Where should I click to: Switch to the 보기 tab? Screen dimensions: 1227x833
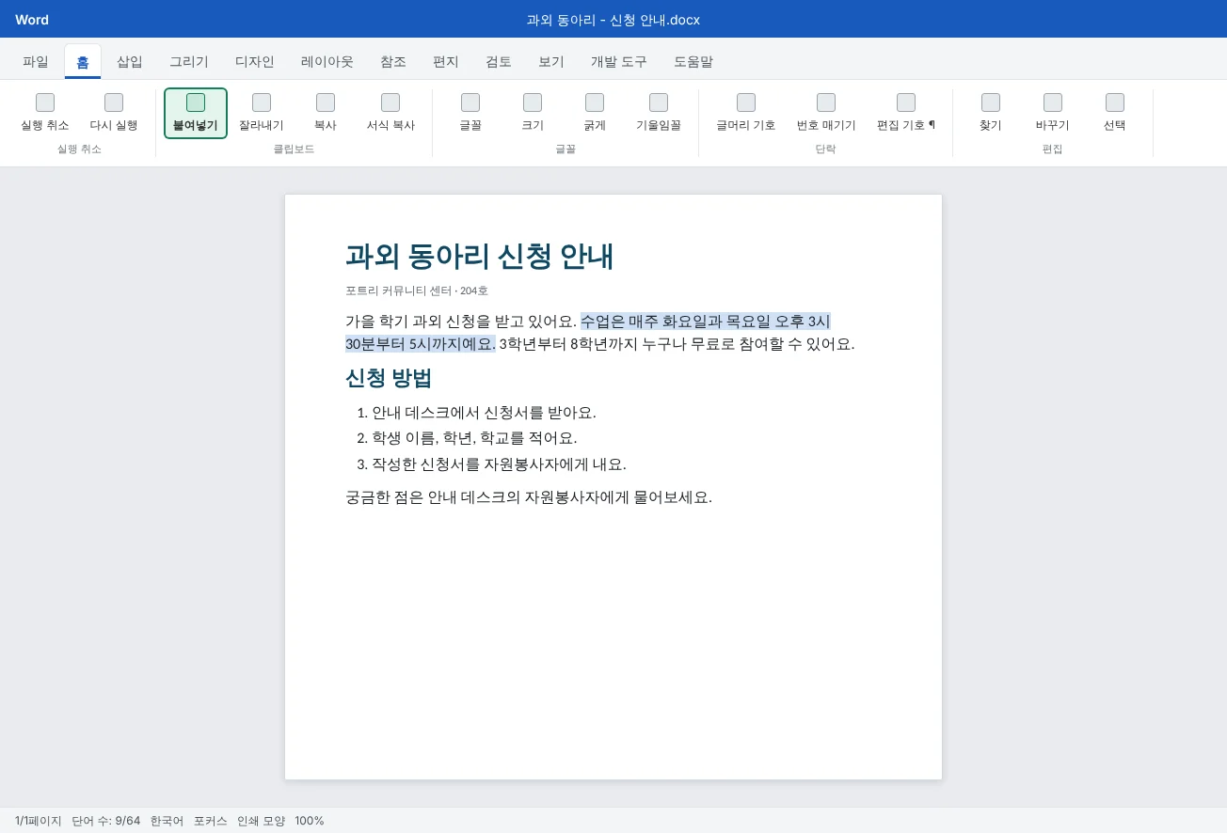tap(551, 62)
